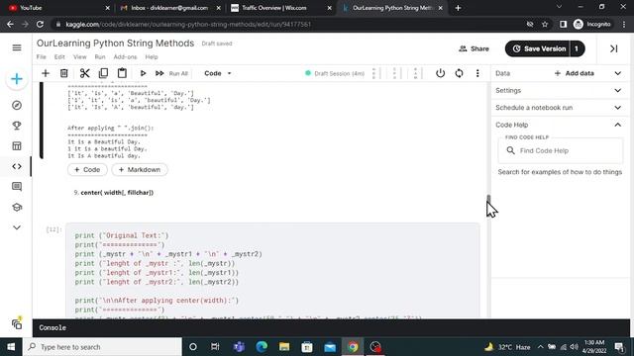Power off session with power icon
This screenshot has width=634, height=356.
pyautogui.click(x=440, y=73)
